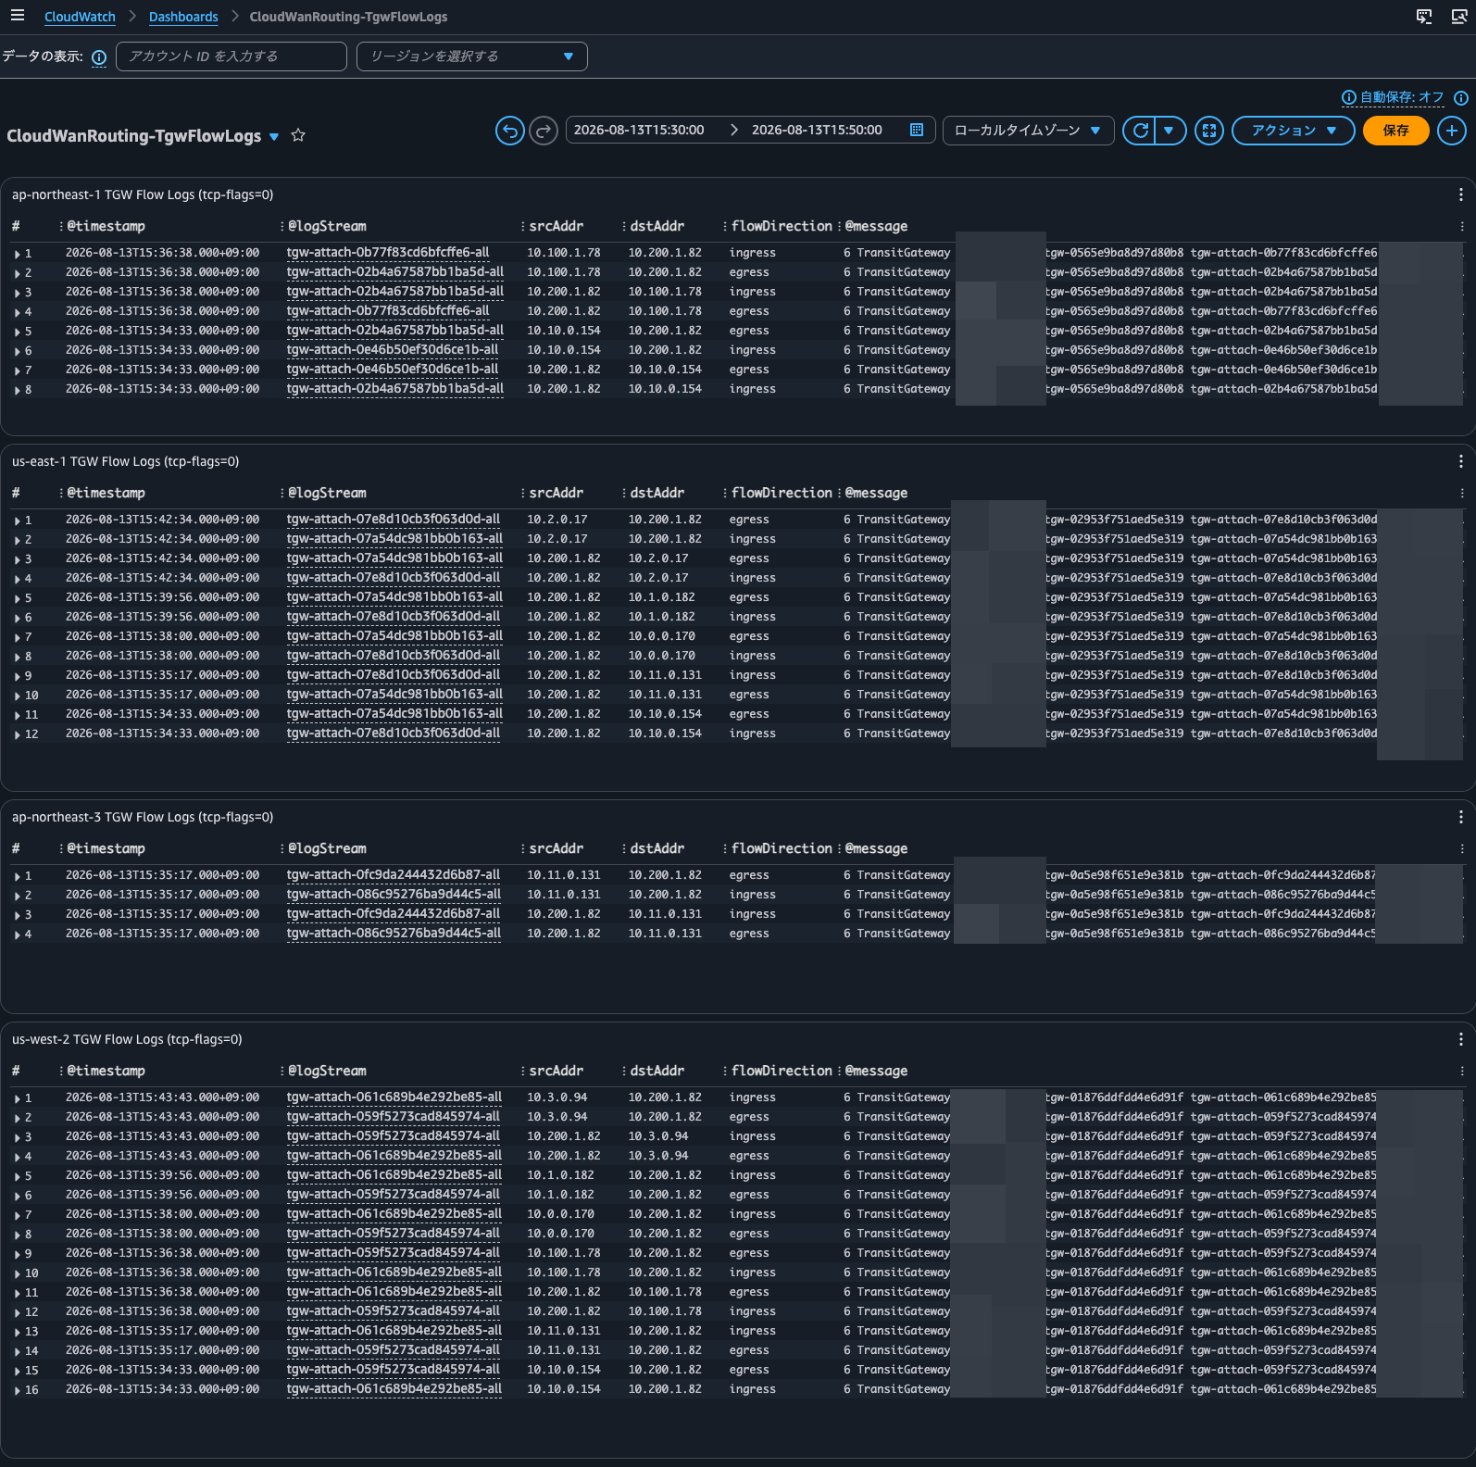Click flowDirection column header in us-west-2 table

point(782,1071)
